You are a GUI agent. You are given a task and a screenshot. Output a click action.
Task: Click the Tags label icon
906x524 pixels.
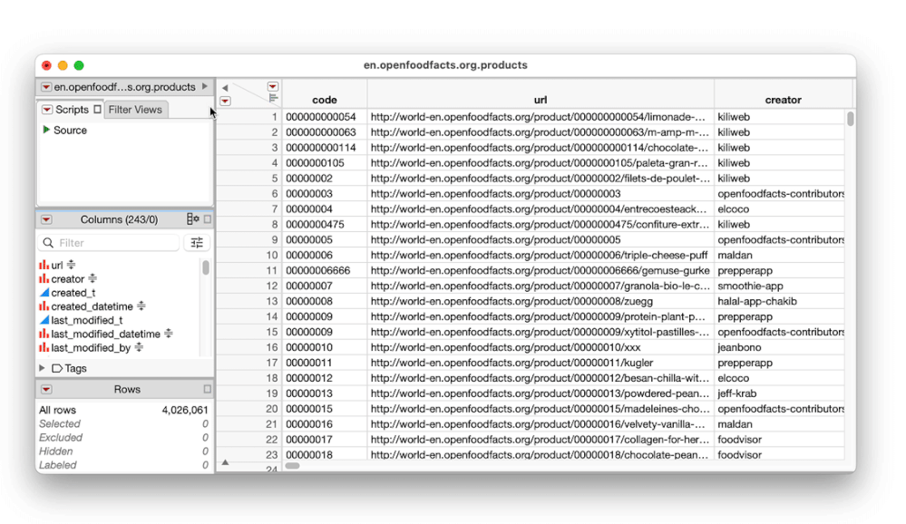[56, 368]
